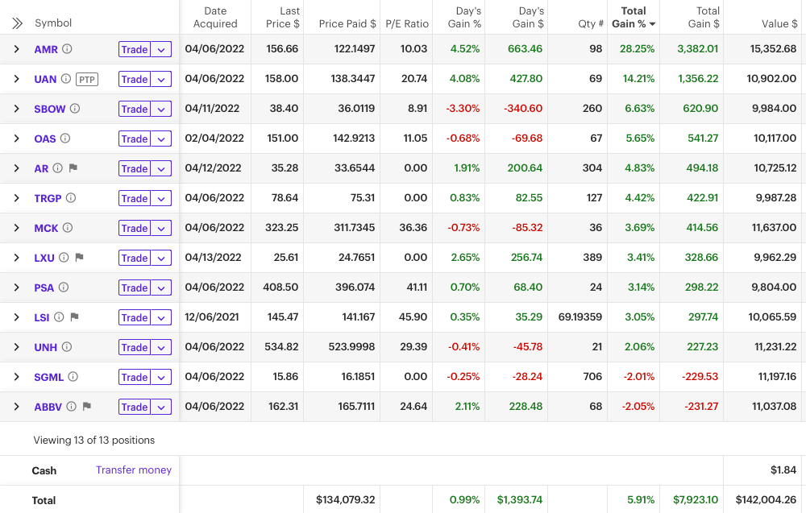This screenshot has height=513, width=806.
Task: Open info icon next to ABBV
Action: tap(72, 406)
